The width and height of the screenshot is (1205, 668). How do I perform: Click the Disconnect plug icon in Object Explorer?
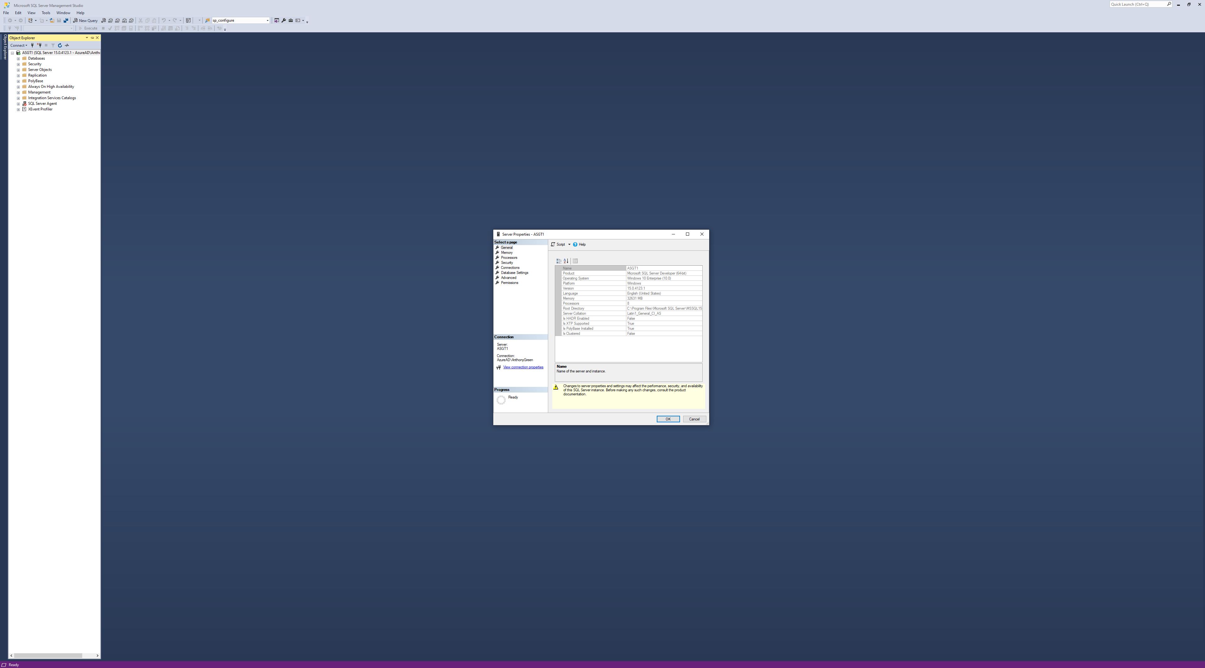[39, 45]
